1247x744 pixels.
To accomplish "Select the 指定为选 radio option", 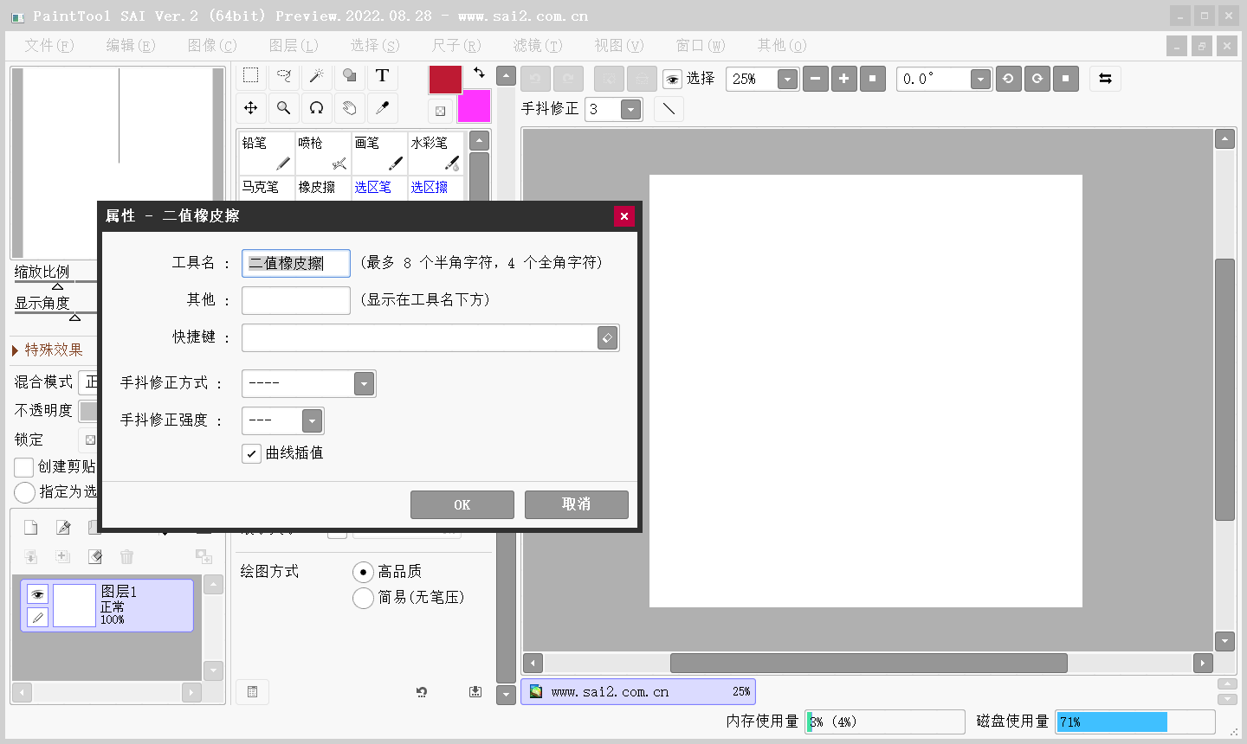I will click(x=24, y=492).
